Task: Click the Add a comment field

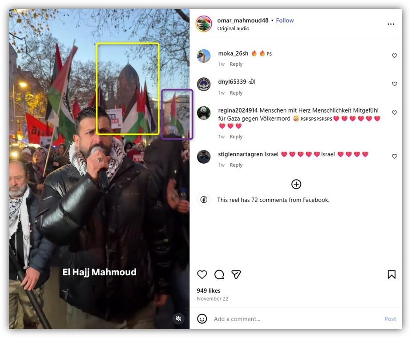Action: click(296, 319)
